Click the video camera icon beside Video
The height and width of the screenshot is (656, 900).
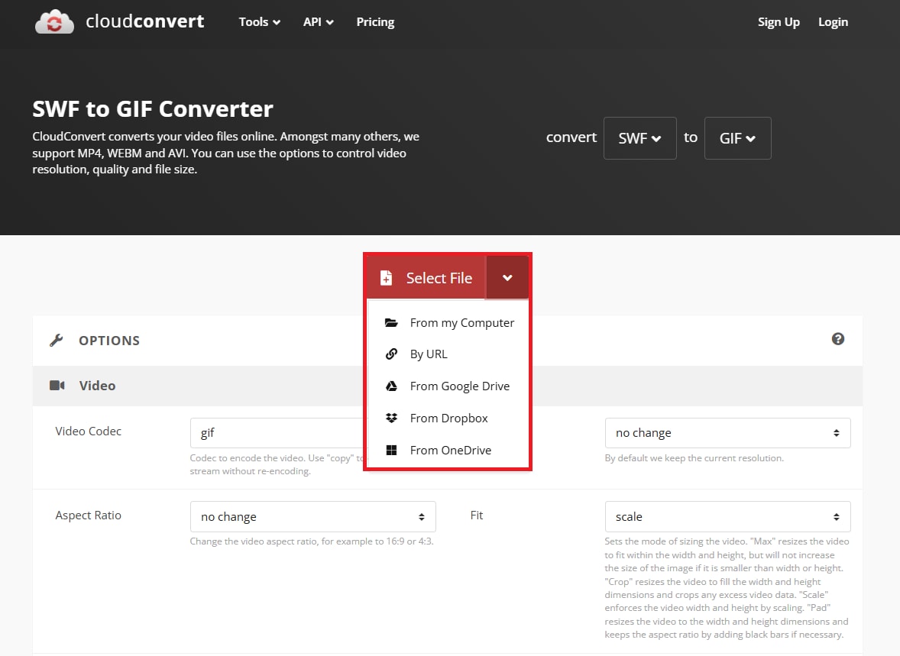point(57,385)
